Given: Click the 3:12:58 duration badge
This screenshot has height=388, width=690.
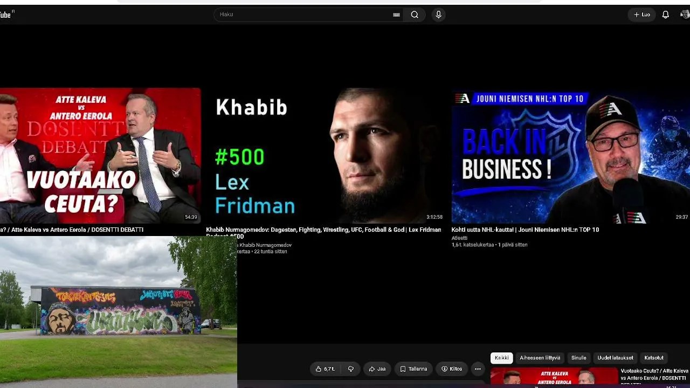Looking at the screenshot, I should tap(434, 217).
